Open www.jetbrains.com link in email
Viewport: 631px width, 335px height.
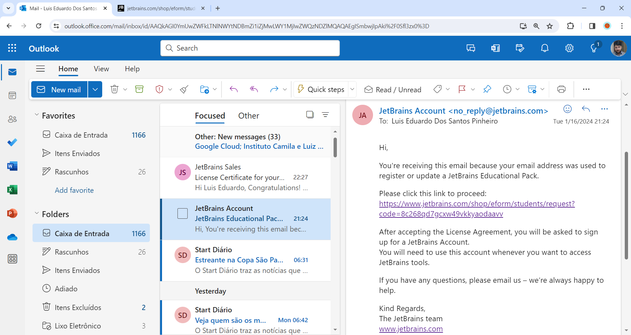coord(411,329)
